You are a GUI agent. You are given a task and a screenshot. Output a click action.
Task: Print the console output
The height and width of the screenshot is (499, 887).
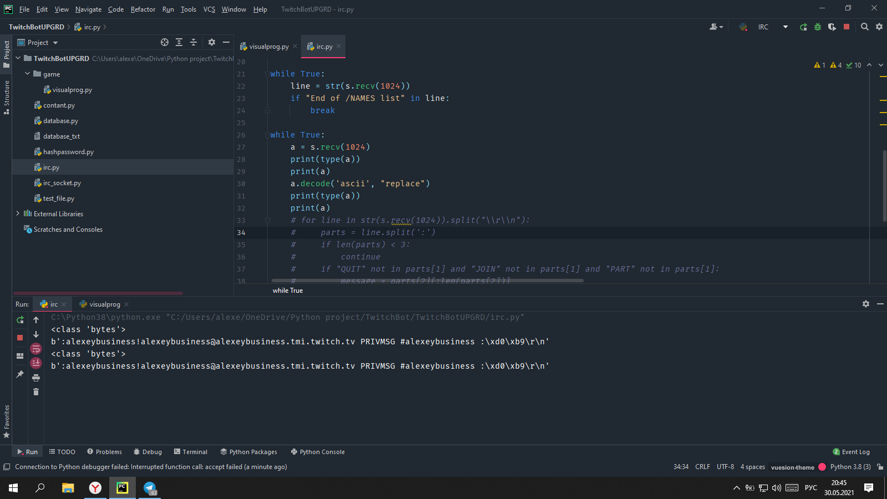[36, 378]
